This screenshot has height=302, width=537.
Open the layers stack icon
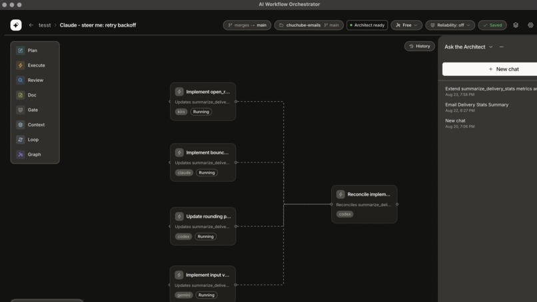click(516, 25)
